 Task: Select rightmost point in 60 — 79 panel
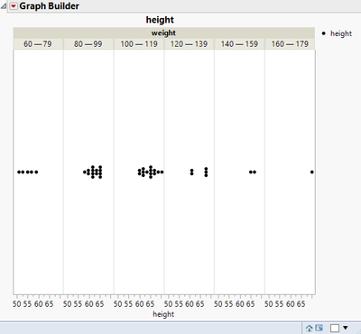point(36,172)
